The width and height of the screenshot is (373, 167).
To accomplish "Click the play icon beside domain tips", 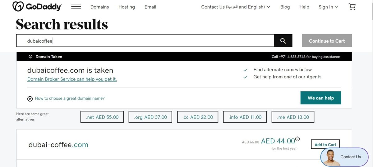I will 30,99.
